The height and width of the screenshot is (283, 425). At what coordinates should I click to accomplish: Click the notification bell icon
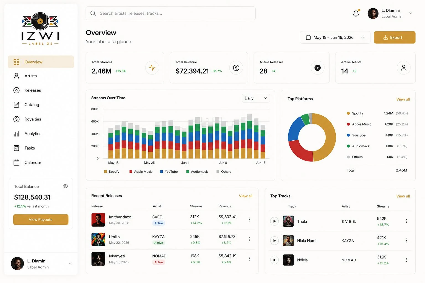click(356, 13)
